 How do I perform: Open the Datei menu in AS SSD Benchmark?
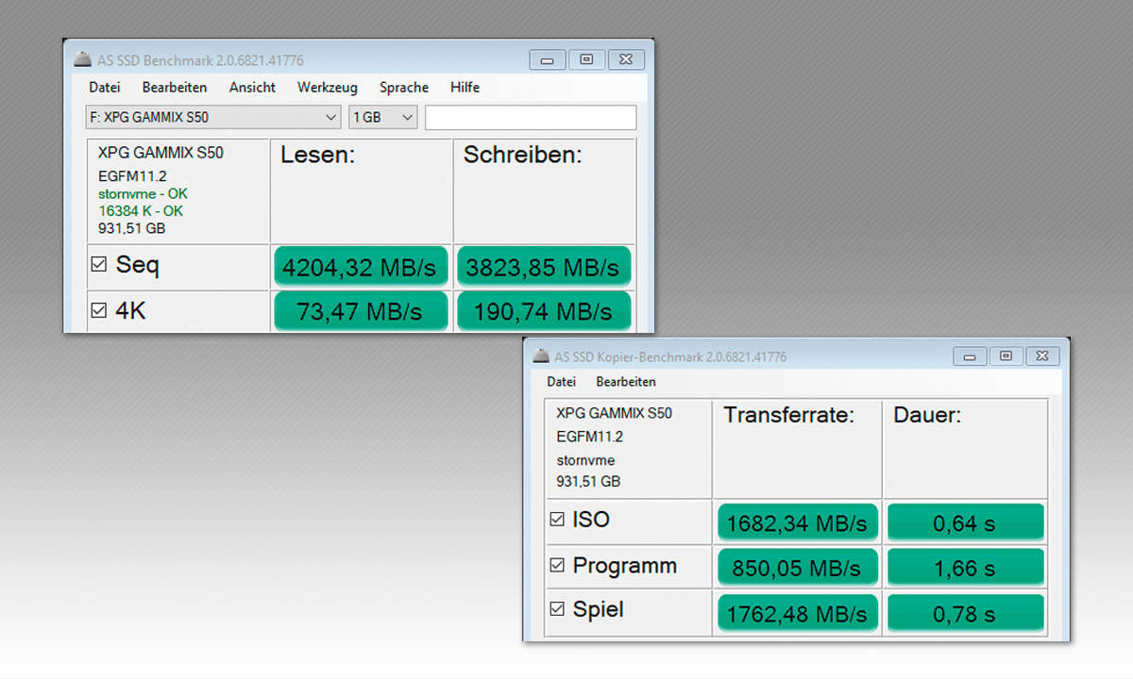(104, 87)
